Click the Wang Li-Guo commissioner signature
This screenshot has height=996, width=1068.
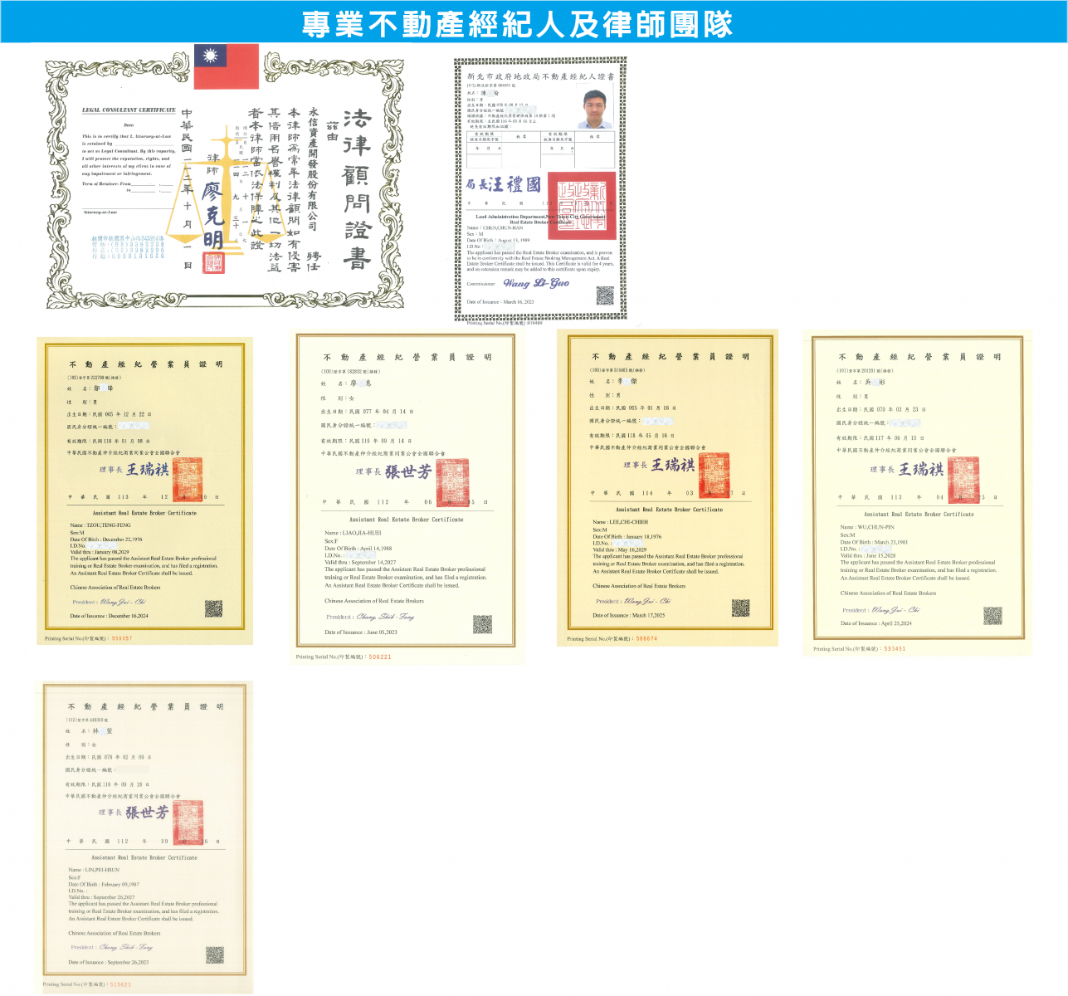[536, 283]
